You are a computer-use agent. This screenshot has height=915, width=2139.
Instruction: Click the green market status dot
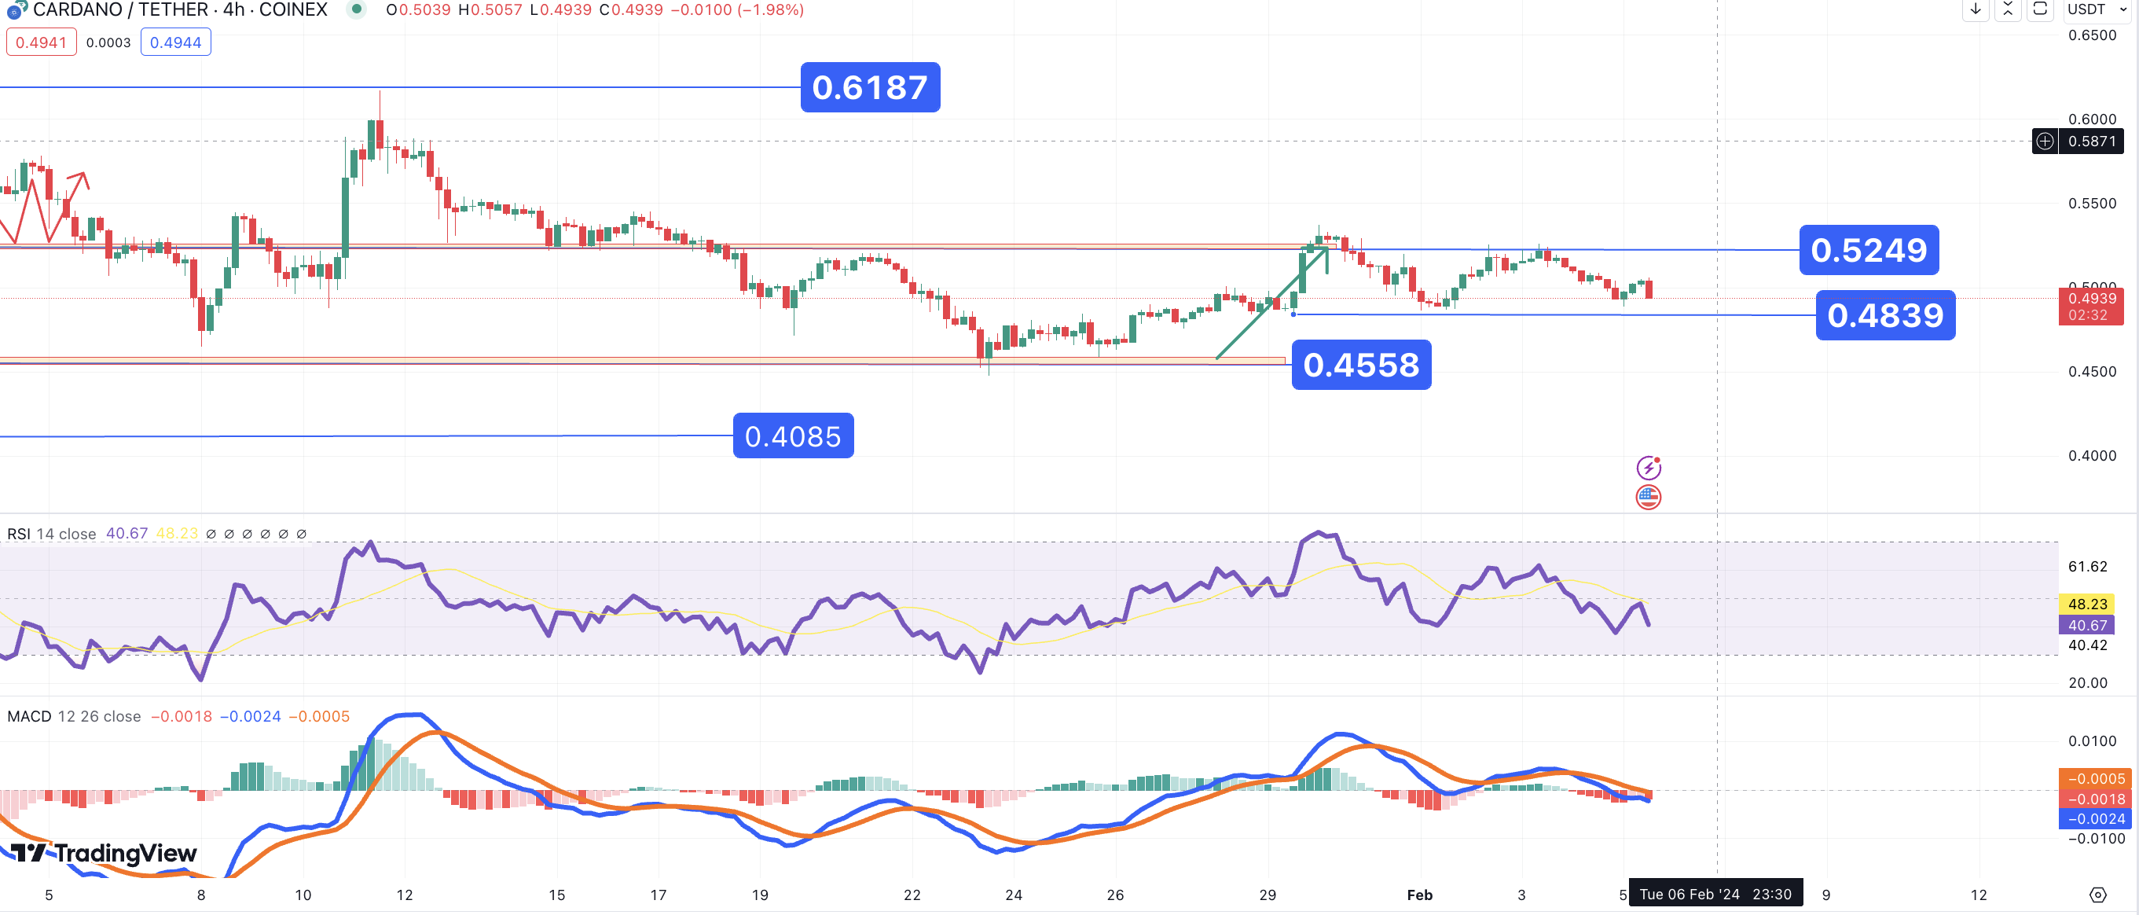pos(356,10)
